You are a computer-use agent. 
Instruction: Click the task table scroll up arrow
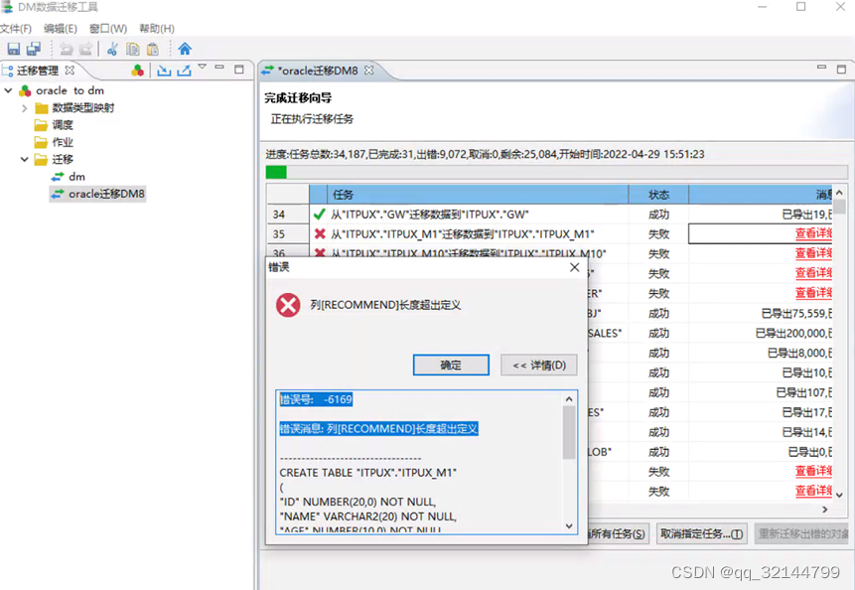pos(840,193)
